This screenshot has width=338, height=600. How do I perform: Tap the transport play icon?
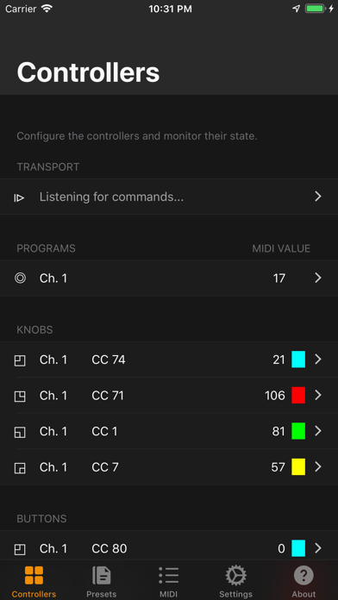click(x=20, y=197)
